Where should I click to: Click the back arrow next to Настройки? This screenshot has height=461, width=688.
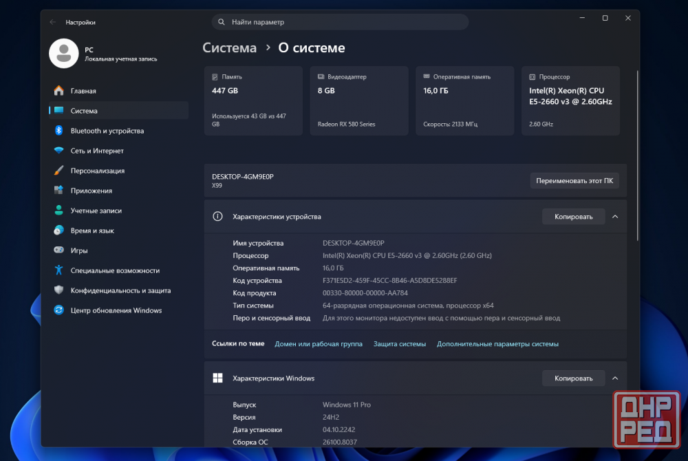tap(53, 22)
